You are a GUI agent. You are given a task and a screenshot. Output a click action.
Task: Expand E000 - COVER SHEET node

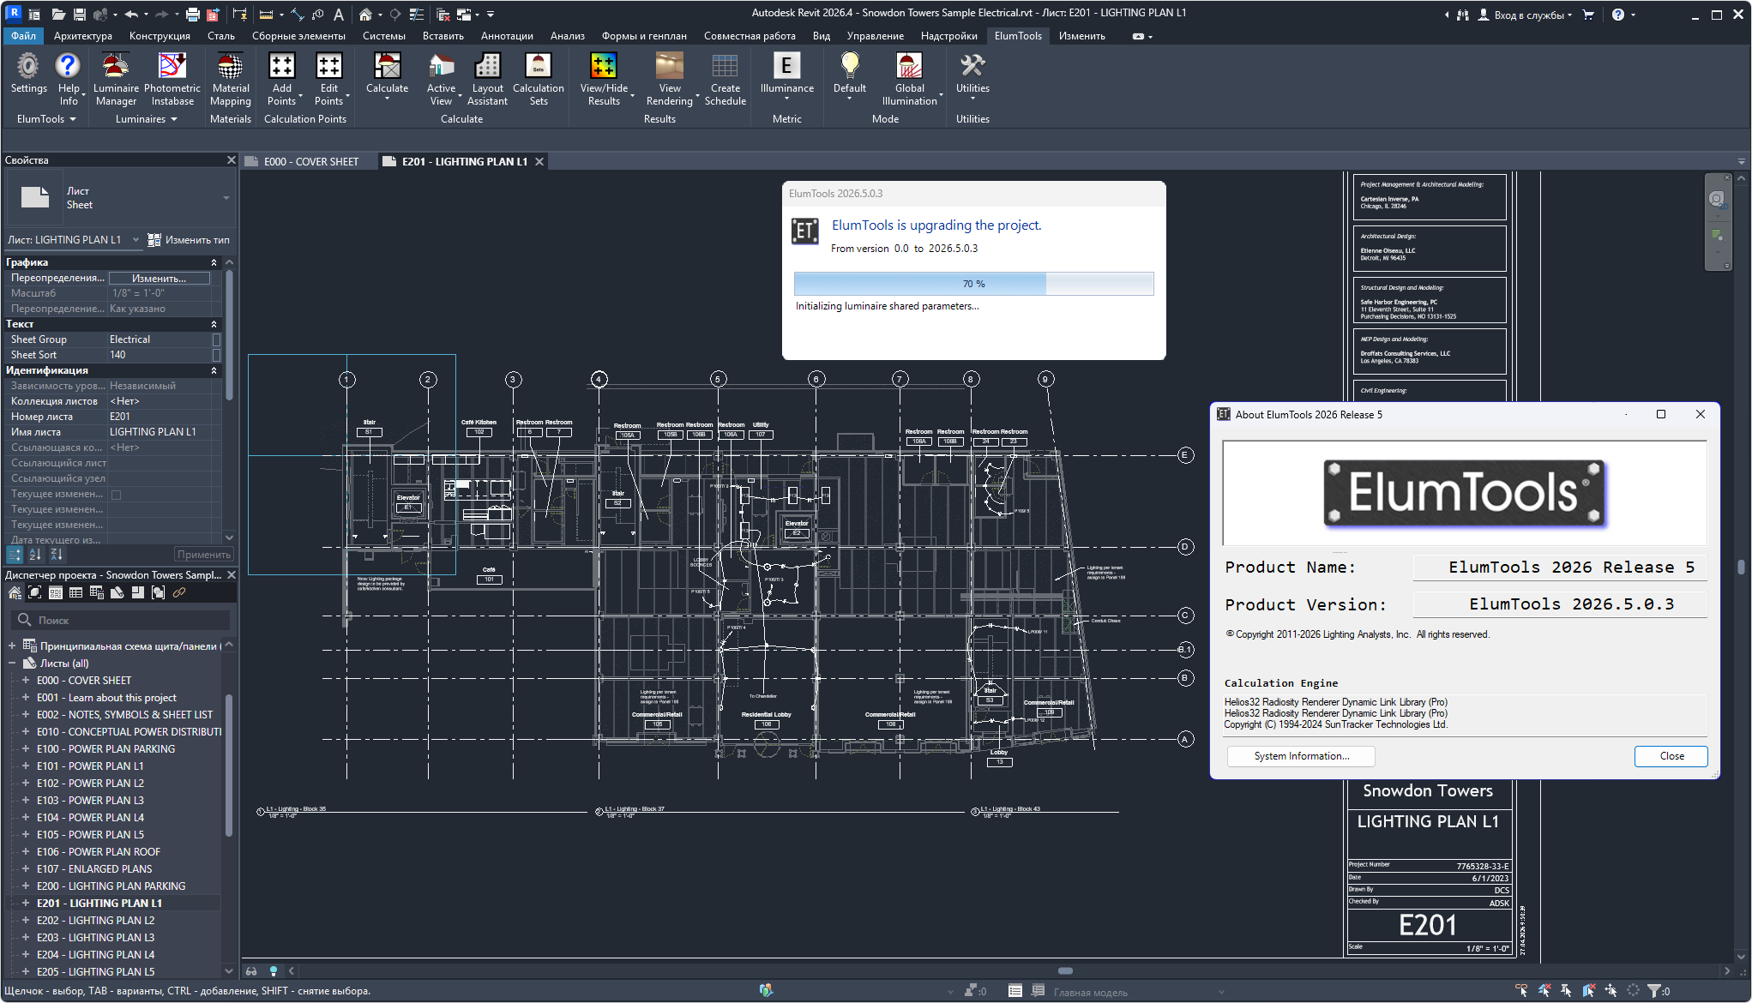point(26,681)
